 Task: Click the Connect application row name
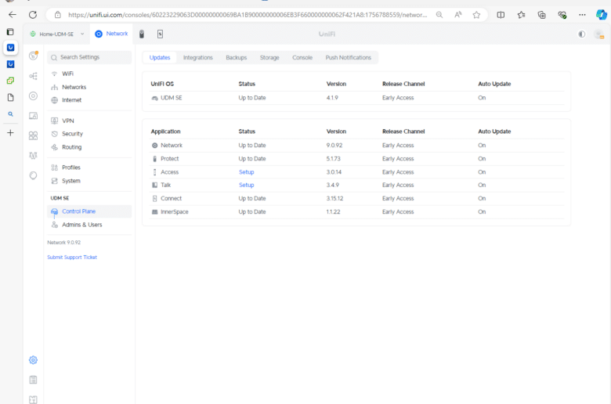coord(171,198)
